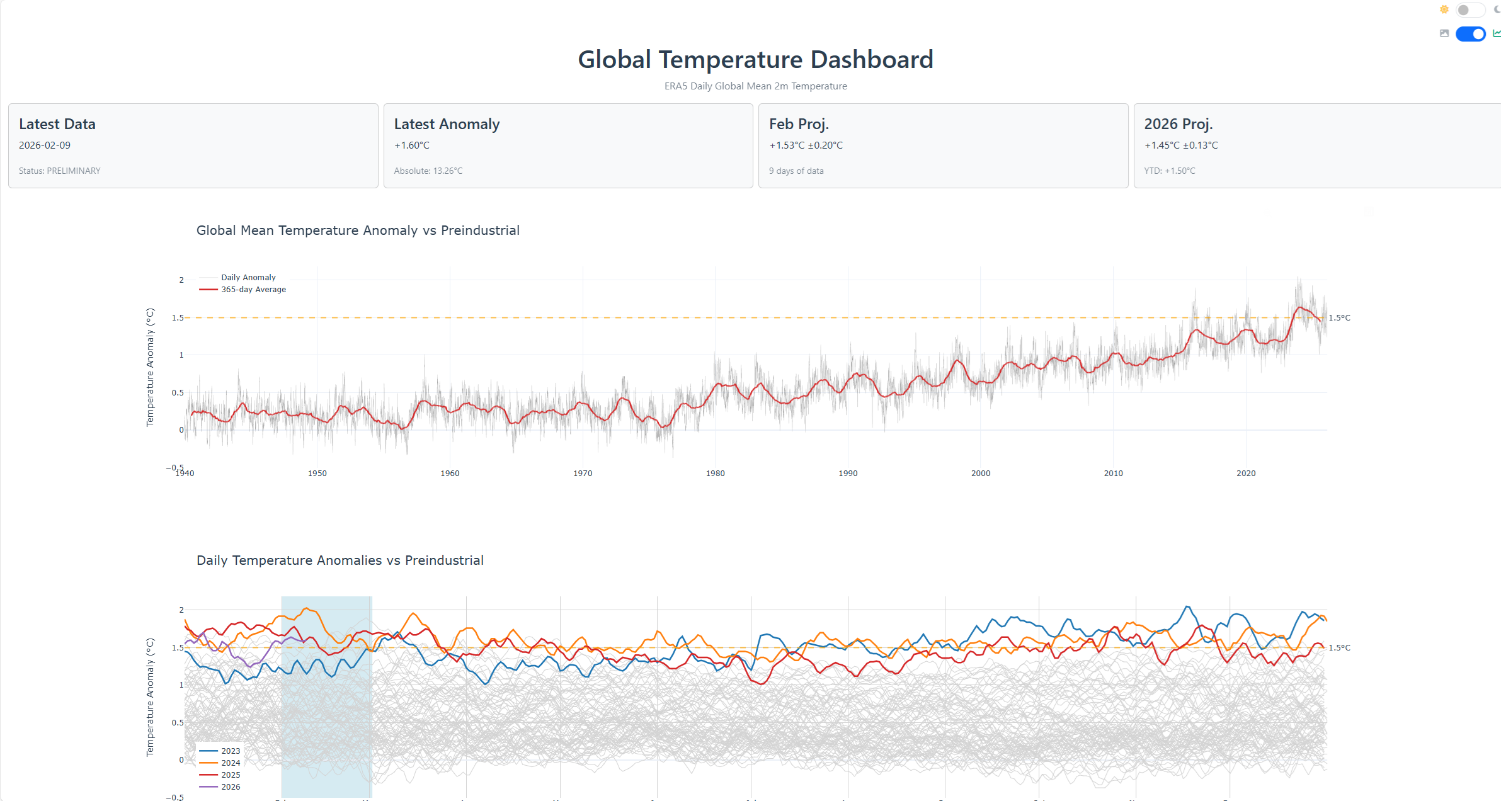Toggle the dark mode switch
The image size is (1501, 801).
pyautogui.click(x=1470, y=9)
